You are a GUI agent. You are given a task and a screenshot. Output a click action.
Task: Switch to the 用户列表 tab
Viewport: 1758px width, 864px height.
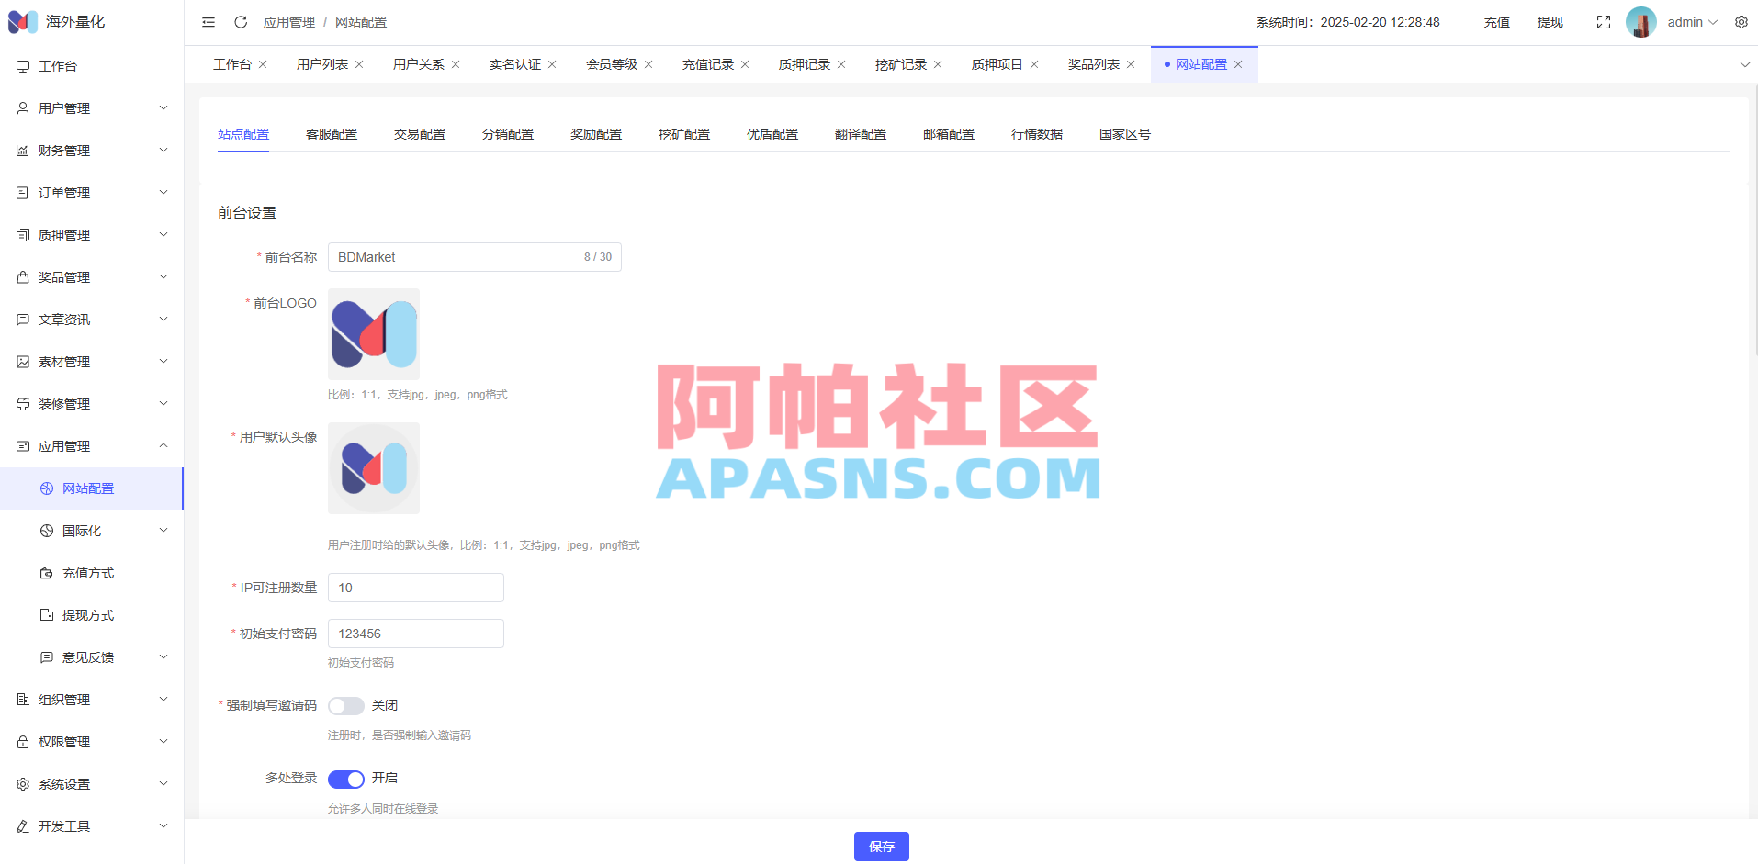[x=322, y=63]
